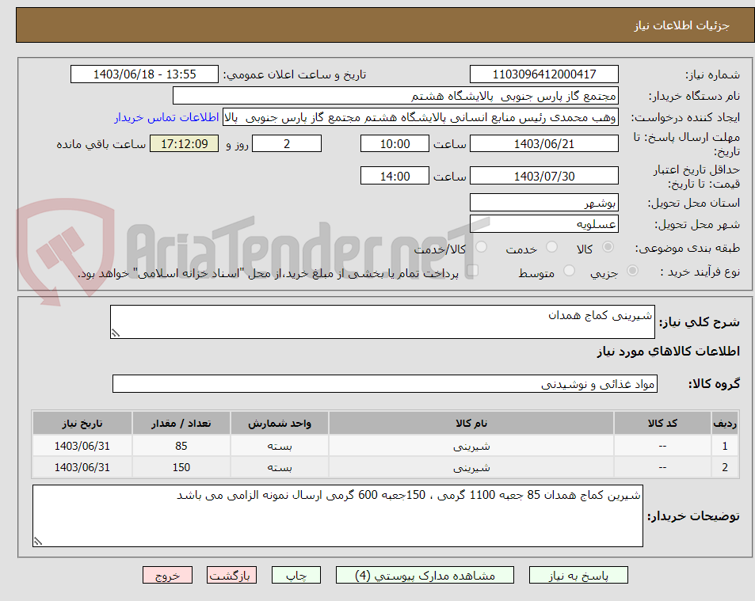Click the price validity date 1403/07/30
Viewport: 755px width, 601px height.
point(544,176)
